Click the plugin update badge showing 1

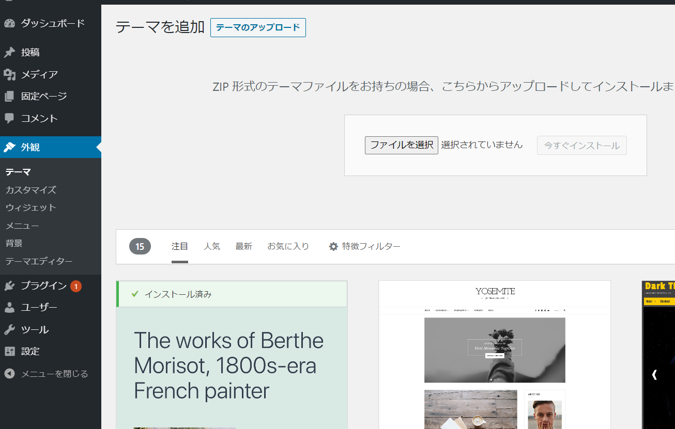click(76, 286)
